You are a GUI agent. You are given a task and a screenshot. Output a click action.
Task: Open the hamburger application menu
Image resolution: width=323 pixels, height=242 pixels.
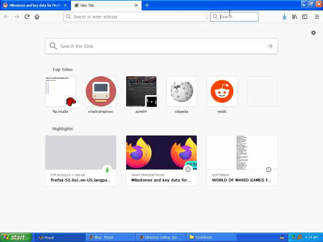click(x=317, y=17)
